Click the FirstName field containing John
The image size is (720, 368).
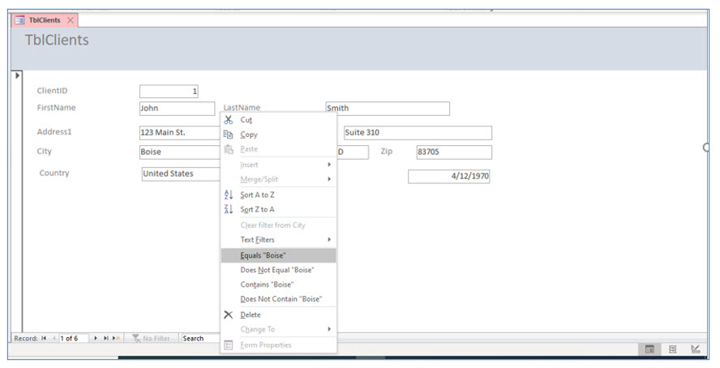(x=178, y=109)
